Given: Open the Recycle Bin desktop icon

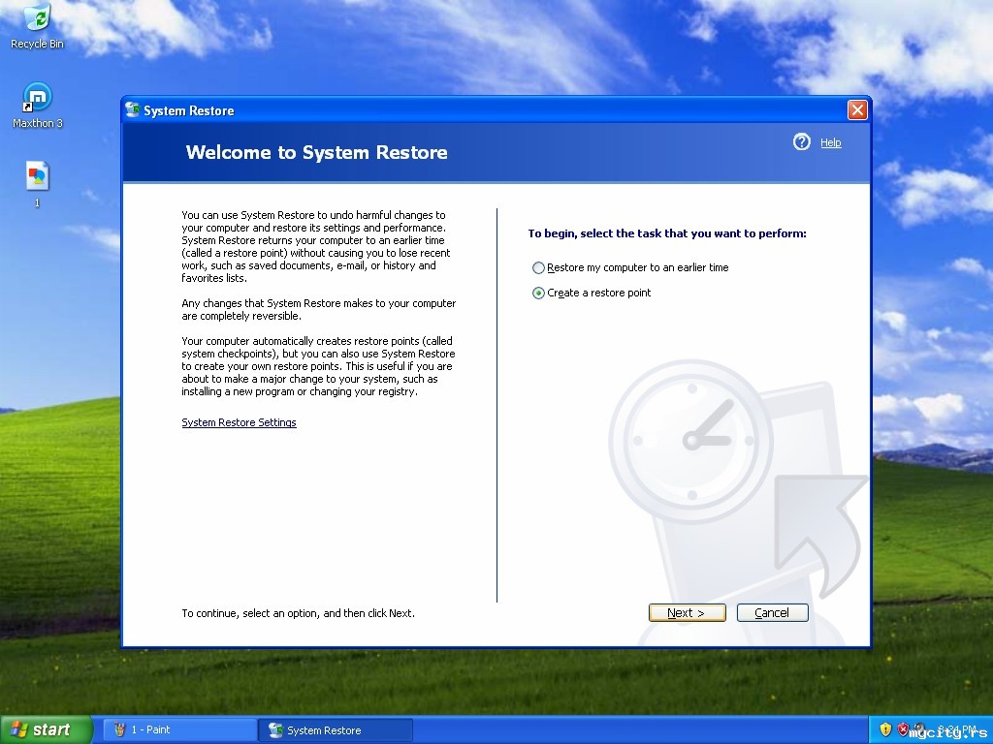Looking at the screenshot, I should (x=38, y=25).
